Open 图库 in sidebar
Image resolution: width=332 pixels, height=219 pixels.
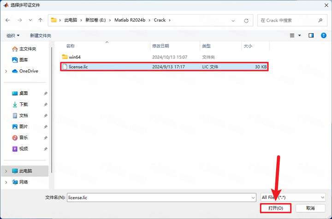[x=20, y=60]
